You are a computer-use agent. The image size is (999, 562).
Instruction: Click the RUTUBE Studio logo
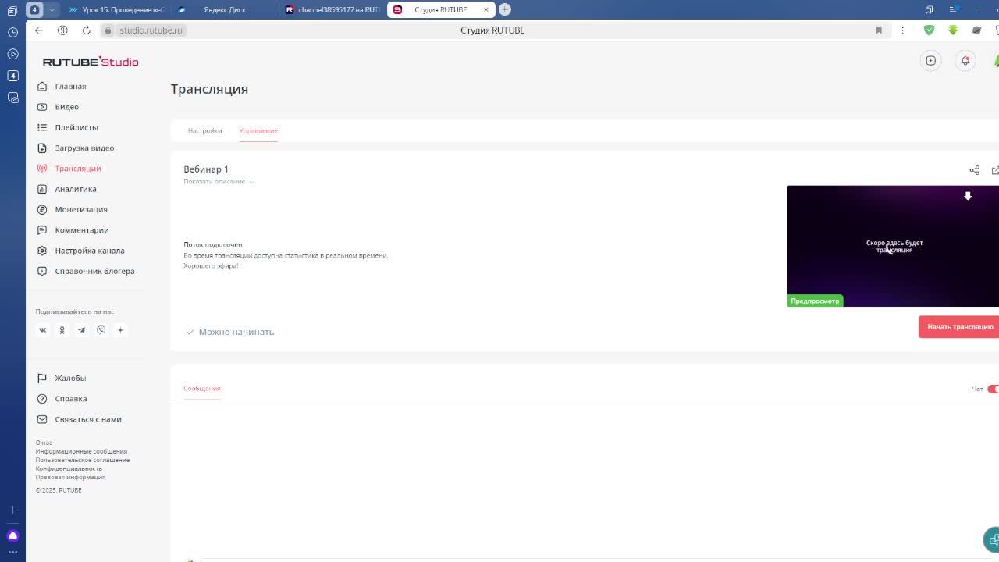point(91,62)
